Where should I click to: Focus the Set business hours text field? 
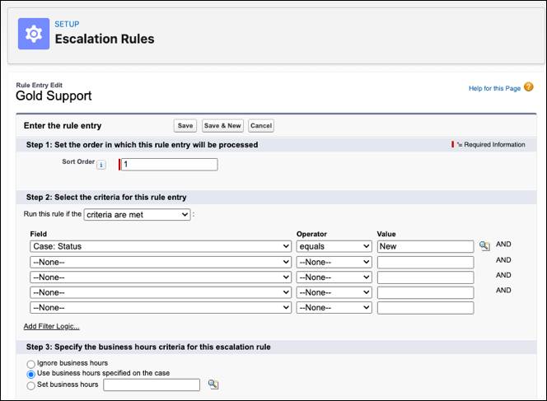coord(152,385)
